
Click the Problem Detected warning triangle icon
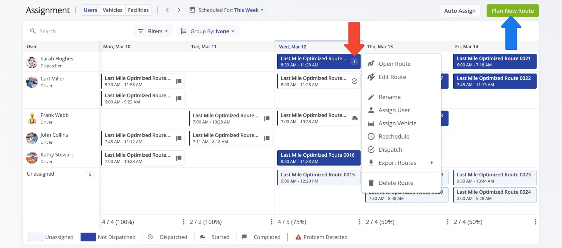pyautogui.click(x=298, y=237)
